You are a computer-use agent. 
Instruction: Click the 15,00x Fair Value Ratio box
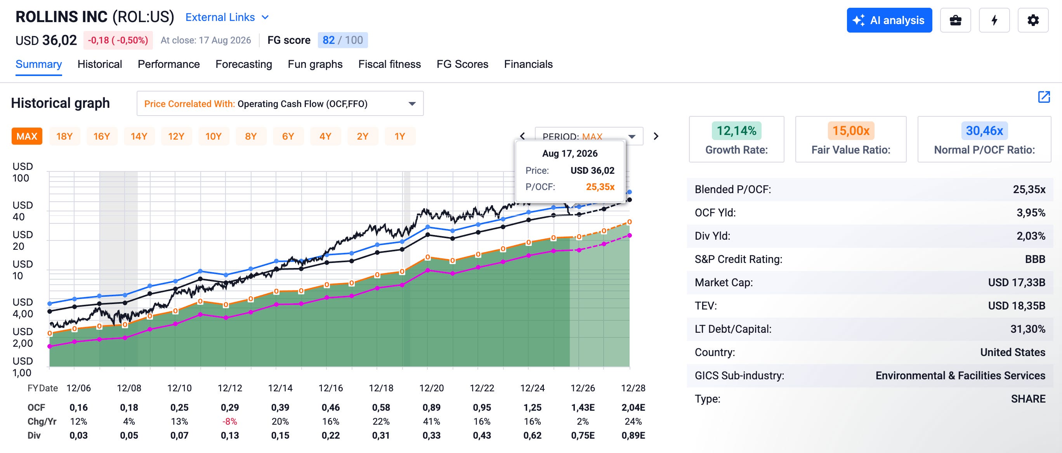[850, 139]
